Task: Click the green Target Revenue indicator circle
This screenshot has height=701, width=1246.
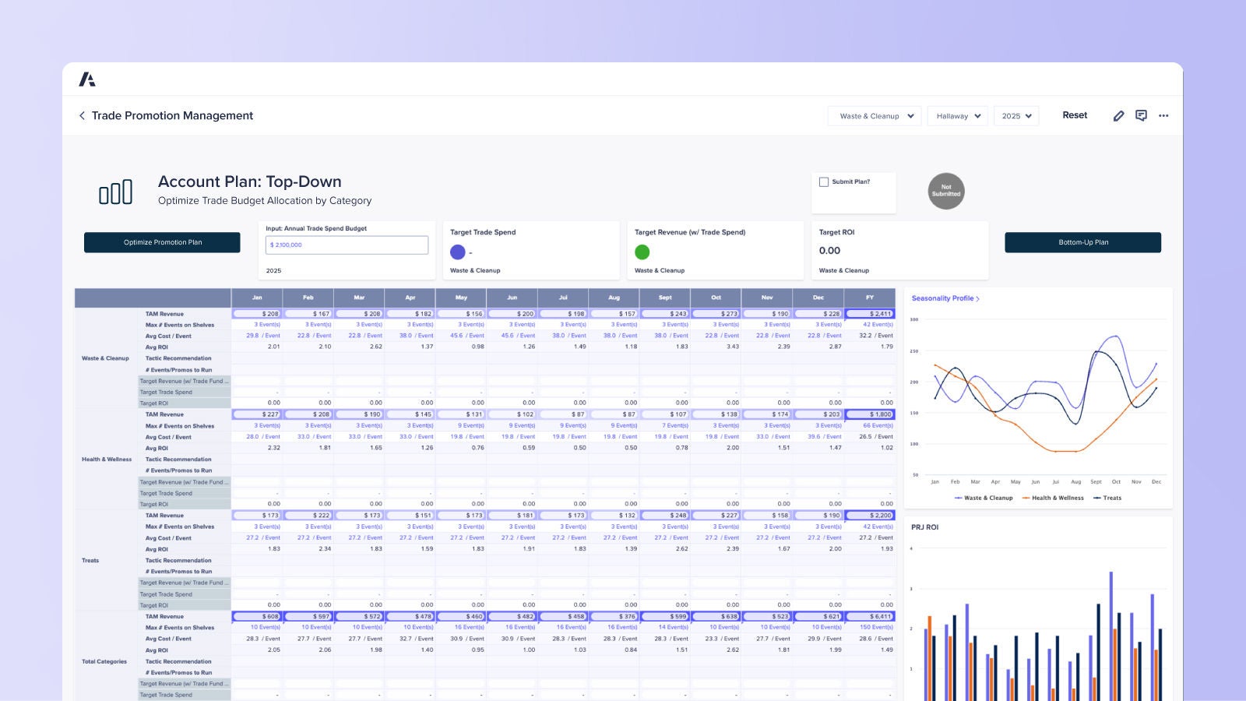Action: click(642, 252)
